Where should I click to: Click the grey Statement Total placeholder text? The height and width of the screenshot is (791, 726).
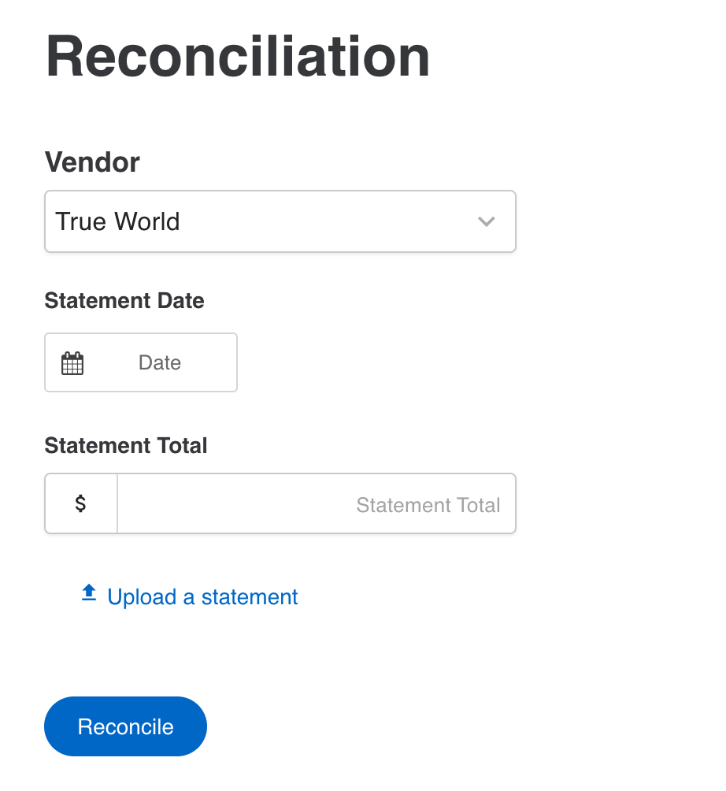point(428,505)
